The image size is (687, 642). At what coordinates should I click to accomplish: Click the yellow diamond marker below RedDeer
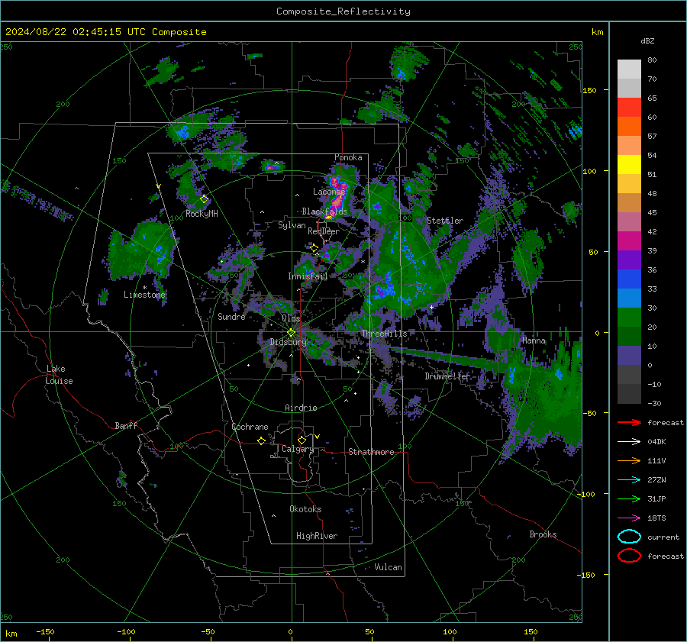pyautogui.click(x=314, y=248)
